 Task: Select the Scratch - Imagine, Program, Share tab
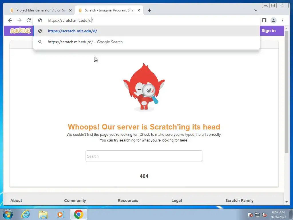109,10
